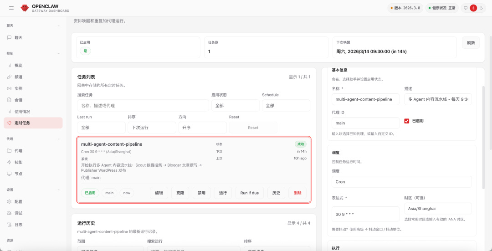Click the 运行 button

click(223, 193)
